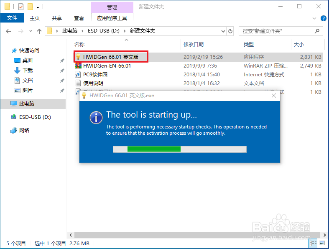The width and height of the screenshot is (329, 249).
Task: Select the HWIDGen-EN-66.01 ZIP archive
Action: [x=107, y=66]
